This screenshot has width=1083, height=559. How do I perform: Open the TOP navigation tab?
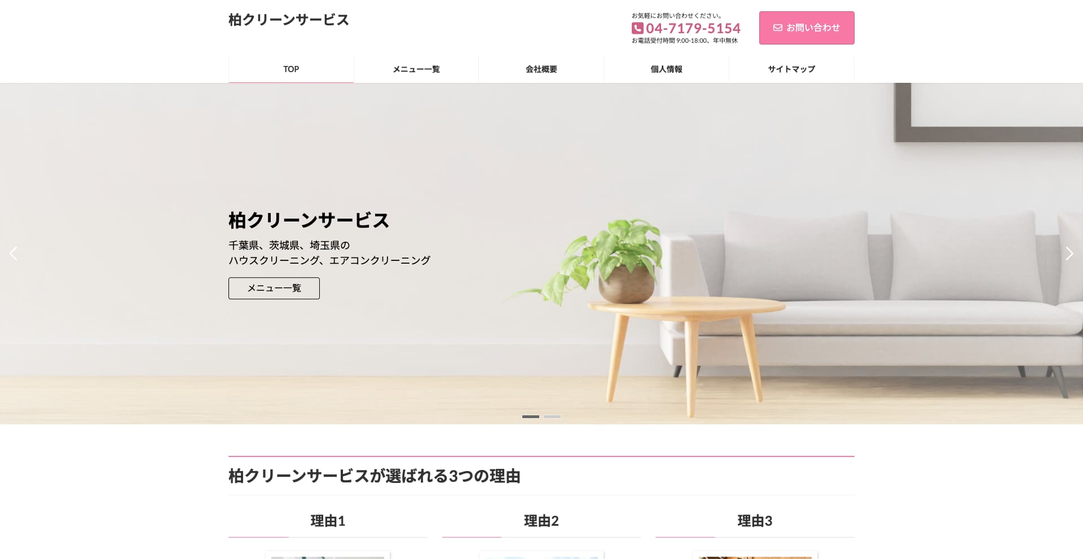291,69
